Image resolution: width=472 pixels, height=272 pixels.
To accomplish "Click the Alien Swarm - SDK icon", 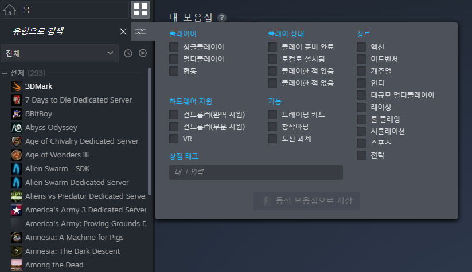I will tap(17, 169).
